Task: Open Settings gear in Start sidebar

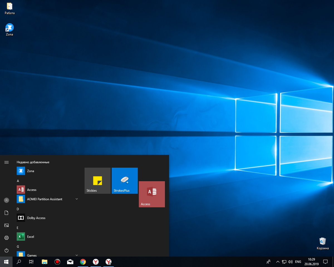Action: coord(6,238)
